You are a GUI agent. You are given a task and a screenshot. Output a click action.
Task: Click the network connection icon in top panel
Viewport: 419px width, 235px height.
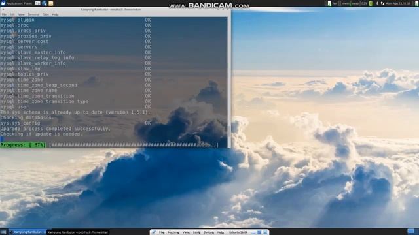[x=382, y=3]
